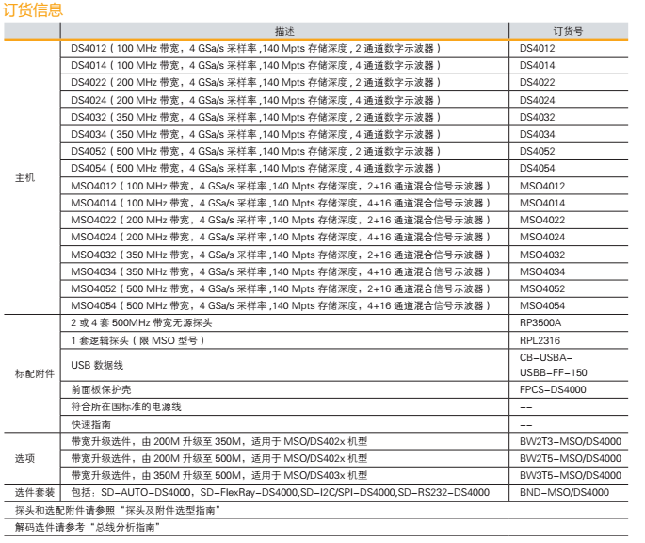This screenshot has height=543, width=645.
Task: Click order number BW2T3-MSO/DS4000
Action: 571,441
